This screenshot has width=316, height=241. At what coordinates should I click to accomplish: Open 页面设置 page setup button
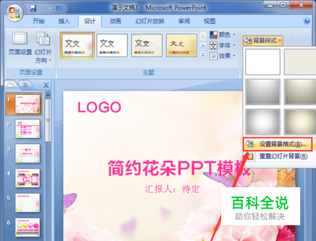point(20,43)
